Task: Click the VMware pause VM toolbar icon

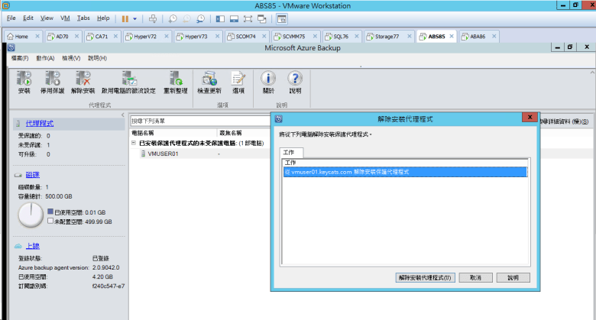Action: (125, 18)
